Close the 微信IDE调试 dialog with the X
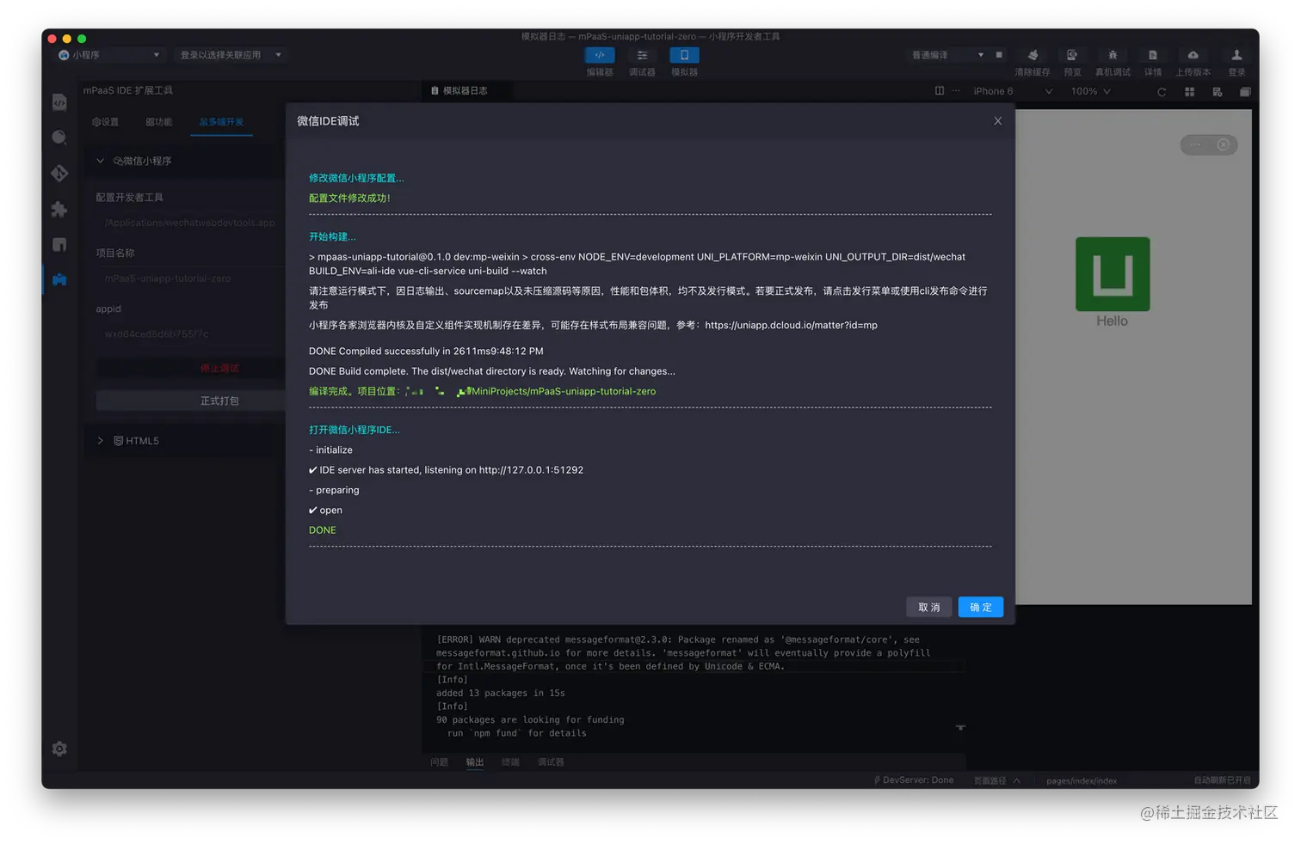This screenshot has width=1301, height=844. (998, 121)
